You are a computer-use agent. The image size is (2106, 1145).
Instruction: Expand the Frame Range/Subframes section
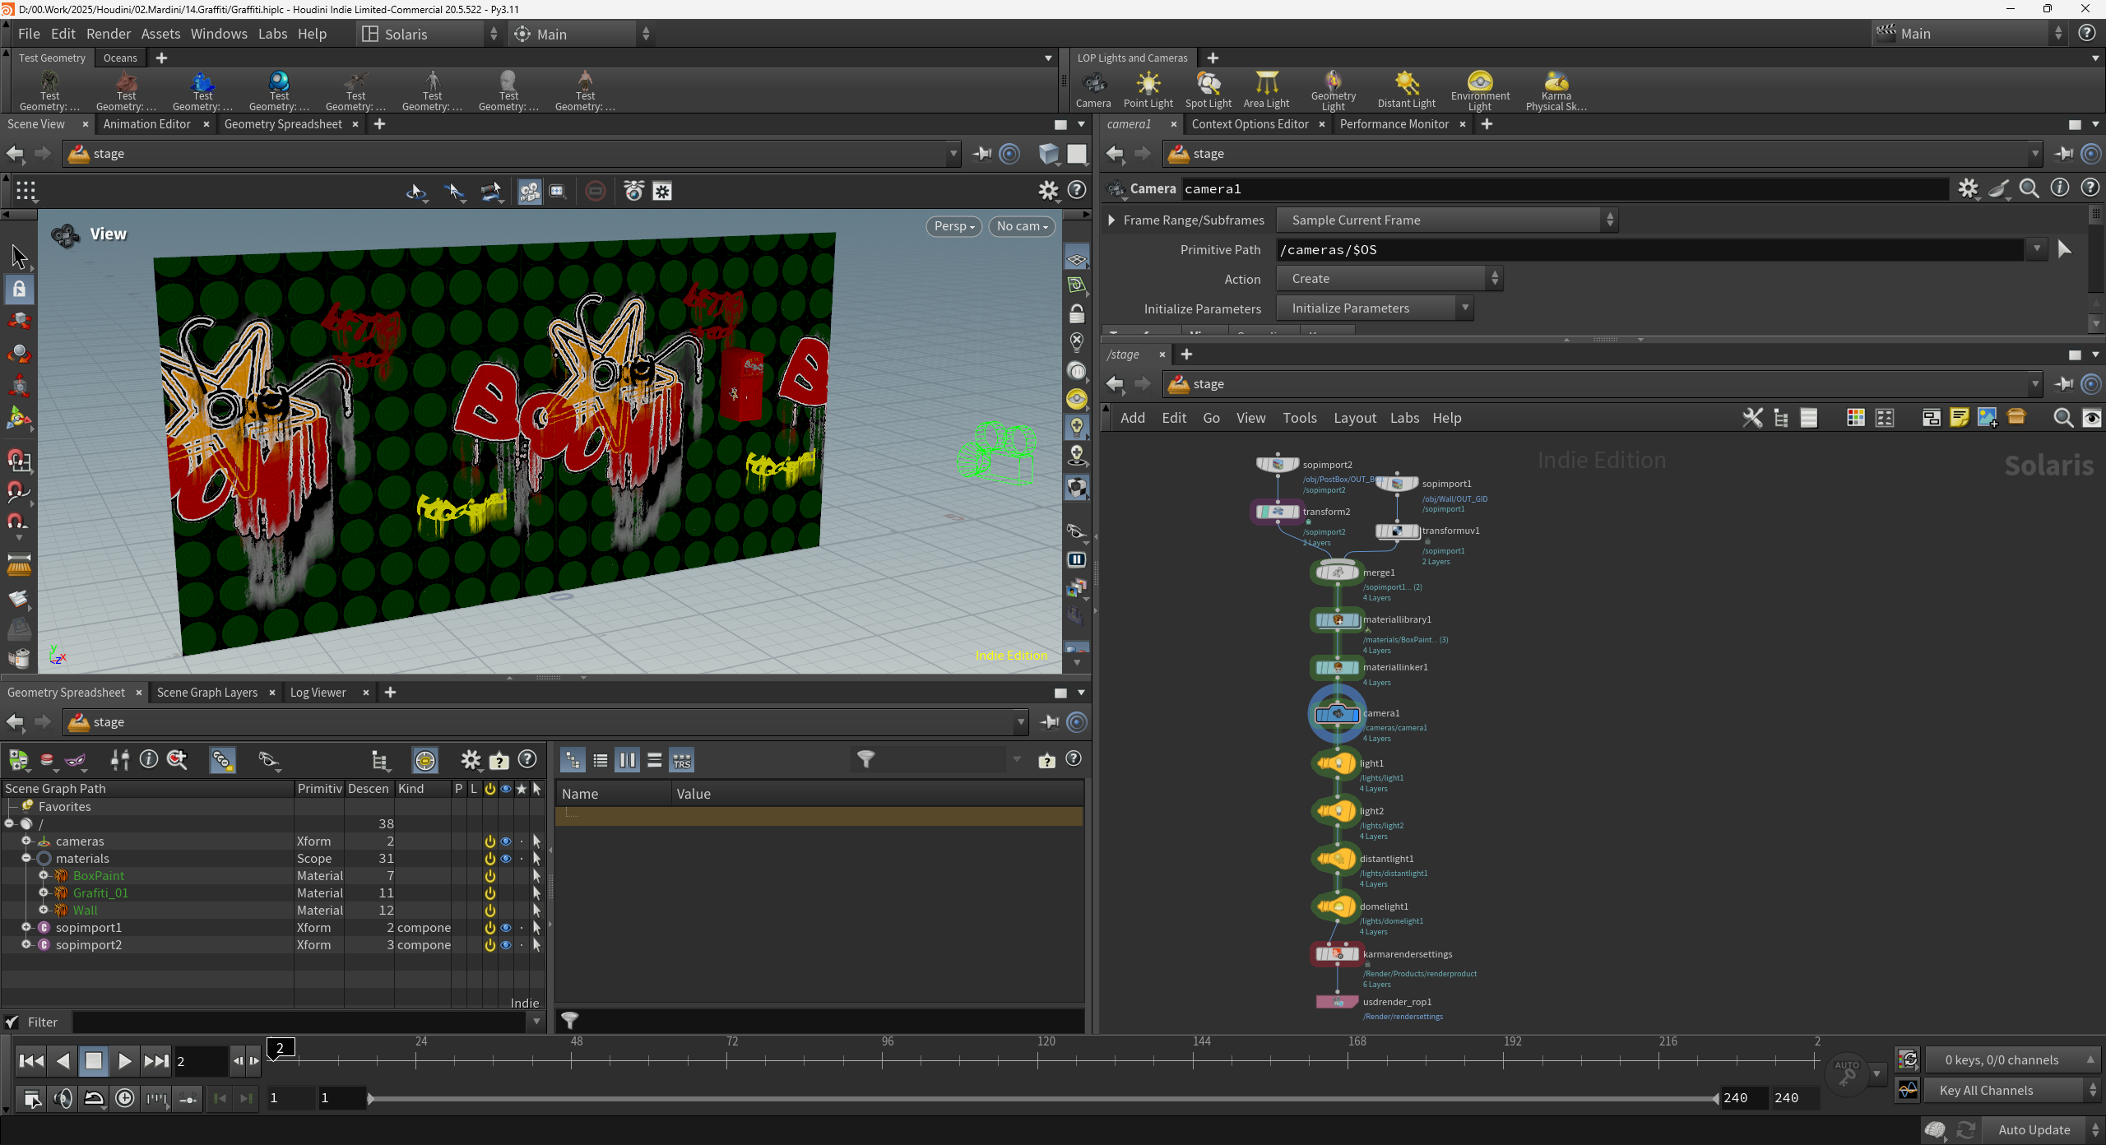[1111, 220]
